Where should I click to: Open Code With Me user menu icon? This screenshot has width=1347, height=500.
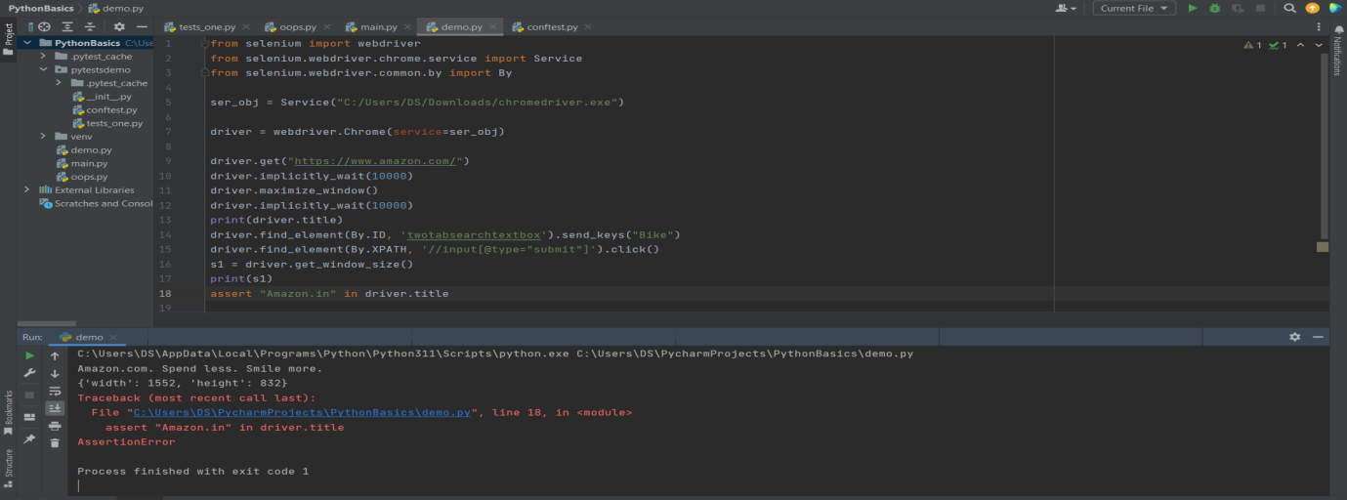(1066, 8)
